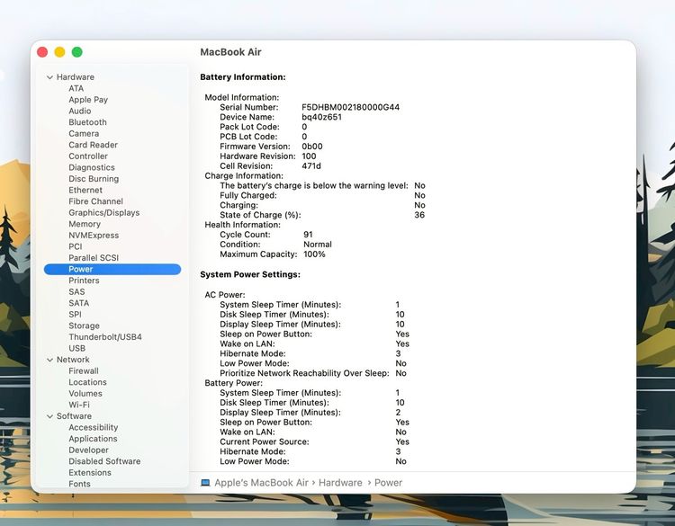Open the PCI entry
Image resolution: width=675 pixels, height=526 pixels.
(76, 247)
